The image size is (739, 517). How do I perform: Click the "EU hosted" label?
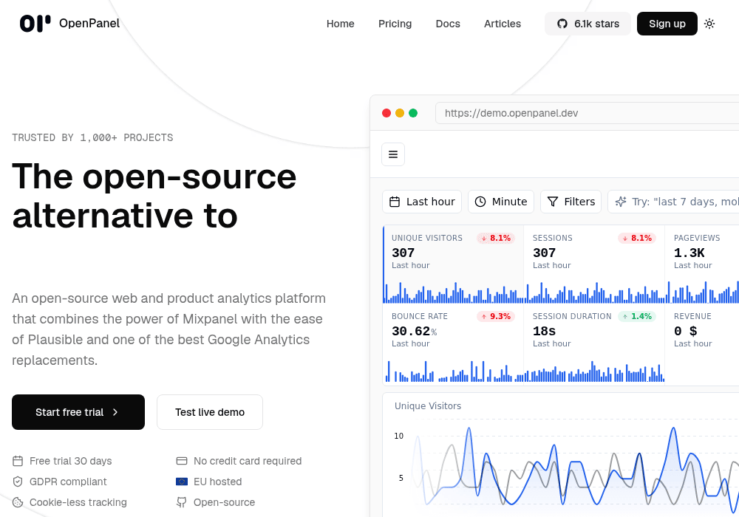(x=217, y=482)
